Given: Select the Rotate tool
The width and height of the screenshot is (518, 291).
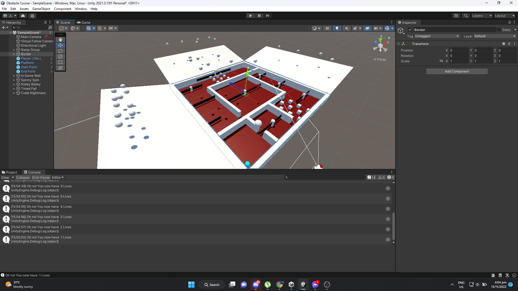Looking at the screenshot, I should pos(60,51).
